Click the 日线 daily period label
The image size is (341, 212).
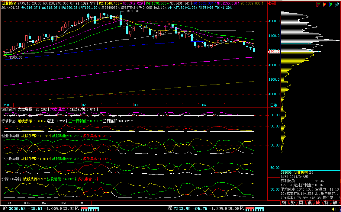click(273, 105)
